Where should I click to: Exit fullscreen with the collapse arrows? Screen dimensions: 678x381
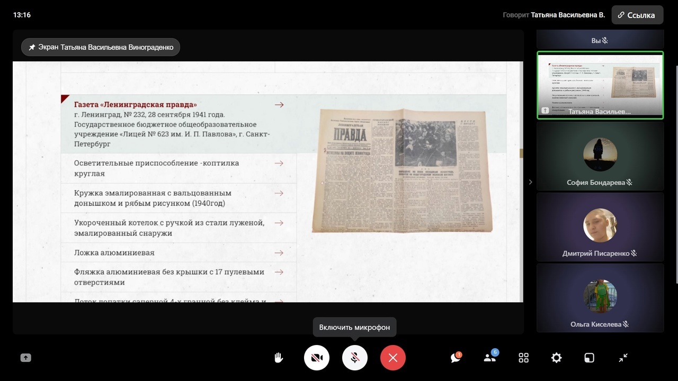[x=623, y=358]
